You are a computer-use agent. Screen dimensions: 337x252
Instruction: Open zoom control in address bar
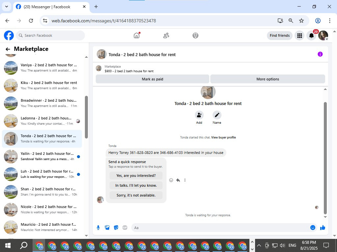click(291, 21)
